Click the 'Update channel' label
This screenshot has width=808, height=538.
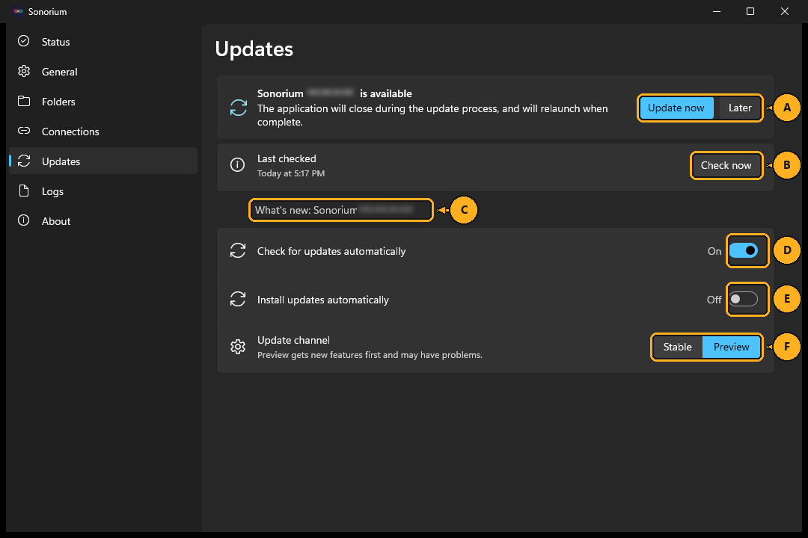[x=293, y=340]
